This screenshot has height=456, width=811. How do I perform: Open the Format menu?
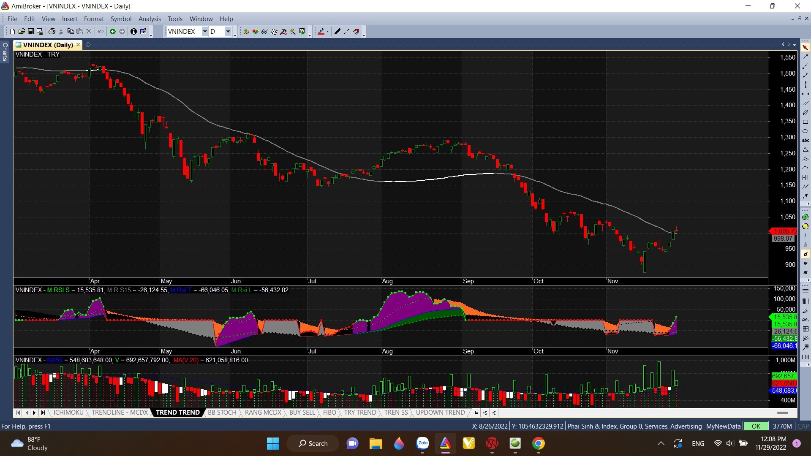tap(94, 19)
